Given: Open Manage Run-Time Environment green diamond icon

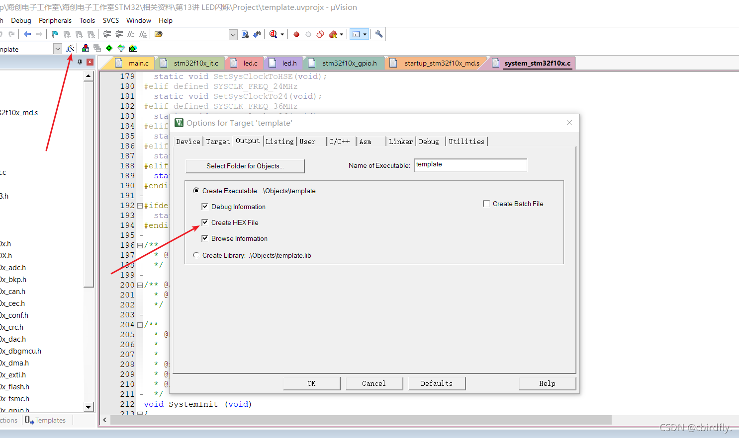Looking at the screenshot, I should point(109,48).
